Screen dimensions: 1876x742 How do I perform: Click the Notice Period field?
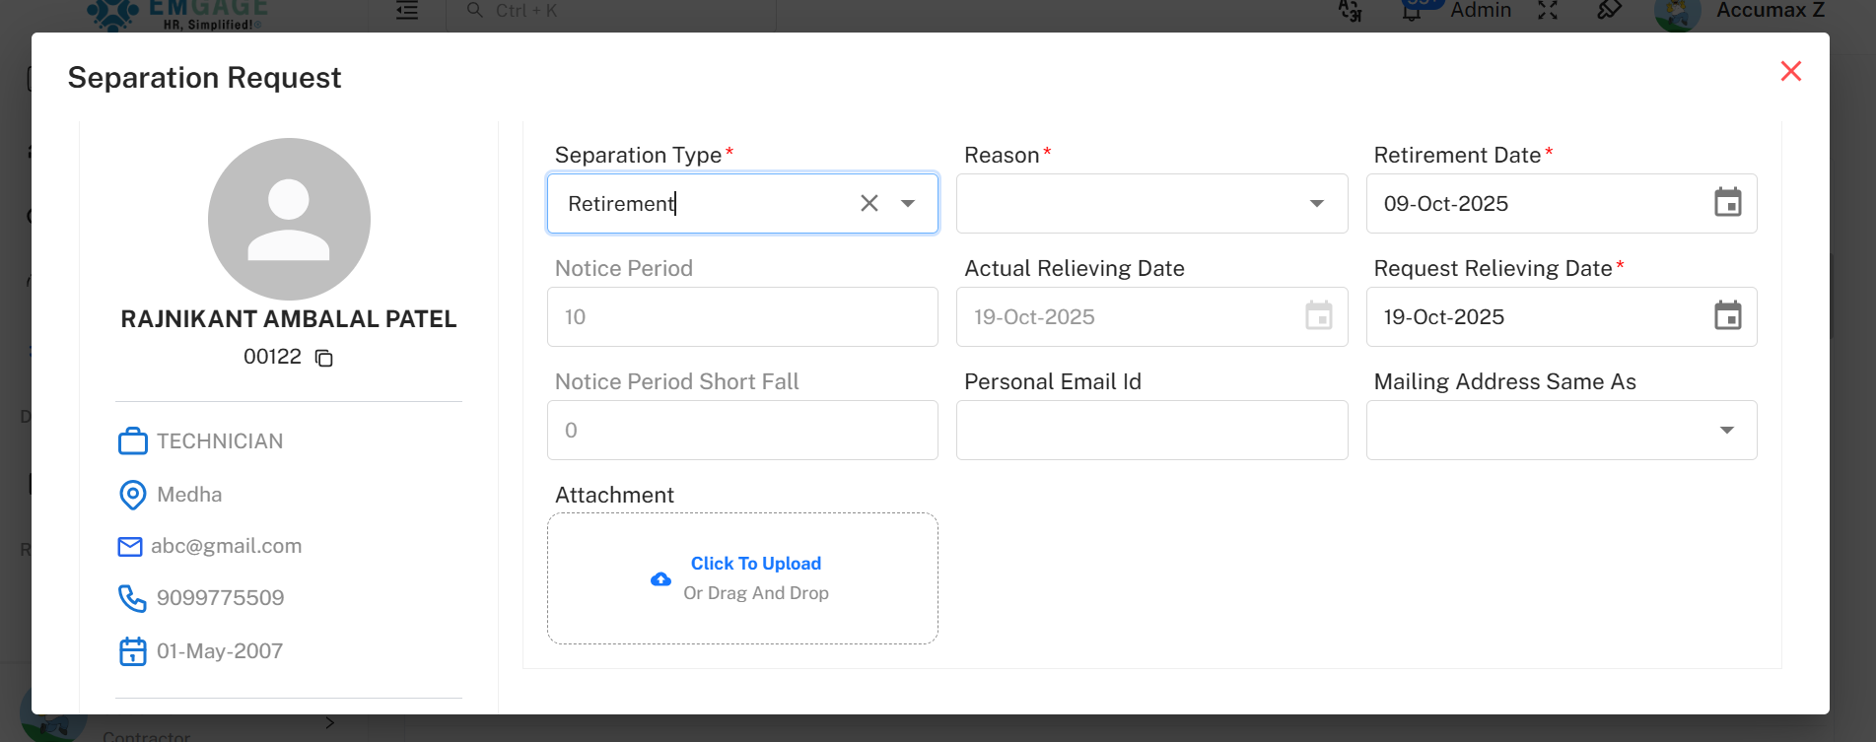click(741, 316)
